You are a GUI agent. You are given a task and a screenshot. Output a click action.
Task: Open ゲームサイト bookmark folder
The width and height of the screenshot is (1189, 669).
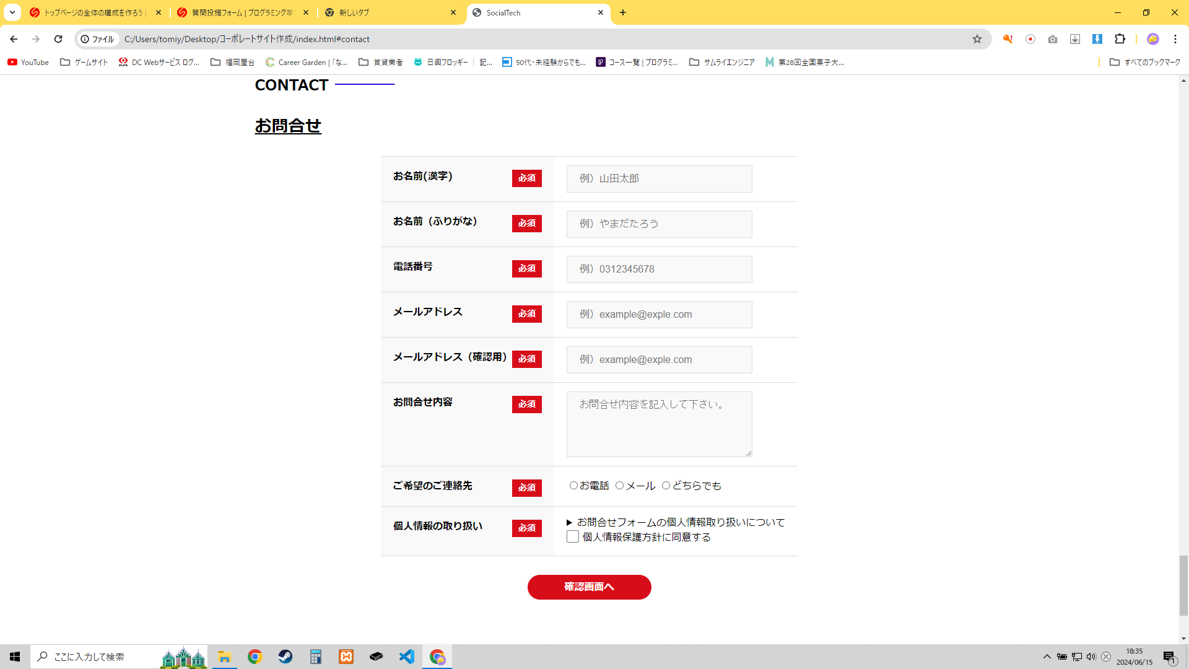(84, 62)
